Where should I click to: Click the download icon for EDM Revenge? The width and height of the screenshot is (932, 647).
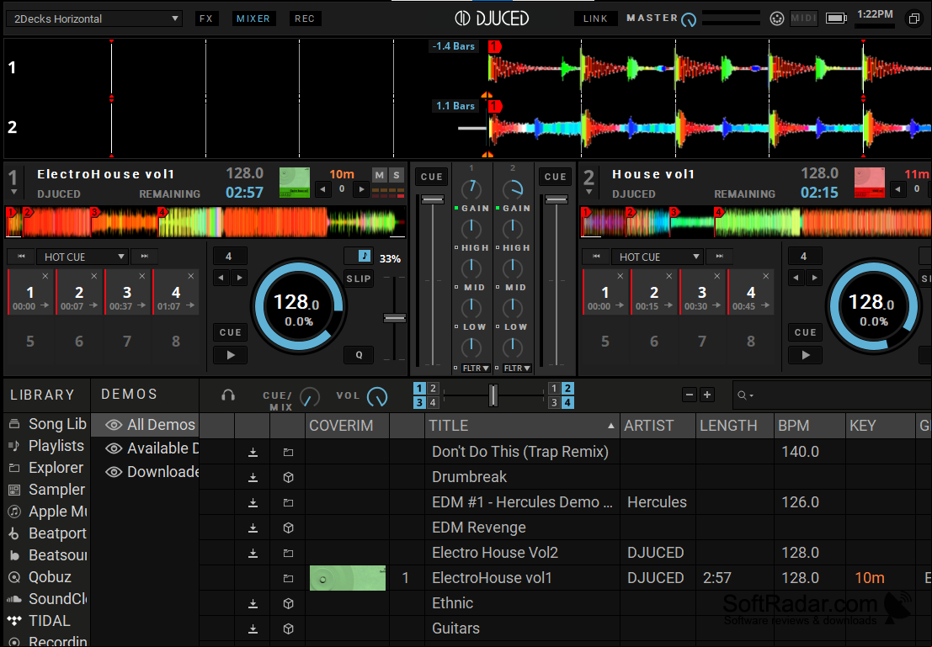pyautogui.click(x=253, y=528)
